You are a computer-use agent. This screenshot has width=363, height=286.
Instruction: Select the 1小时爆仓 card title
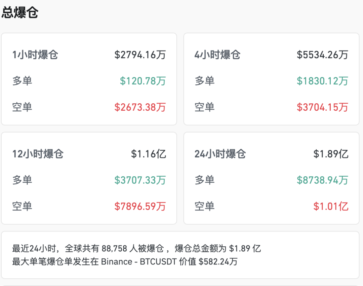coord(35,55)
